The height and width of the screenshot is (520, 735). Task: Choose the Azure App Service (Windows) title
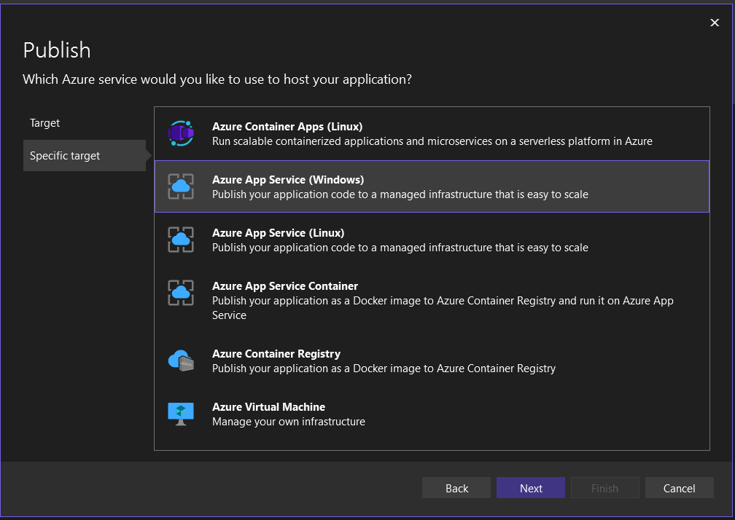(x=287, y=179)
